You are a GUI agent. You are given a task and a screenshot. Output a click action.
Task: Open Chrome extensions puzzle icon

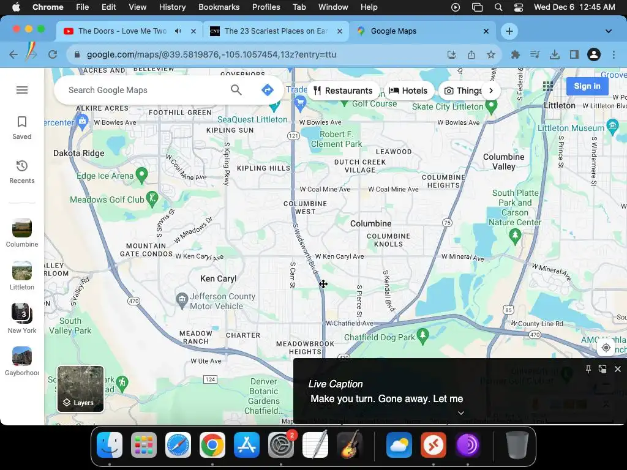pyautogui.click(x=515, y=54)
